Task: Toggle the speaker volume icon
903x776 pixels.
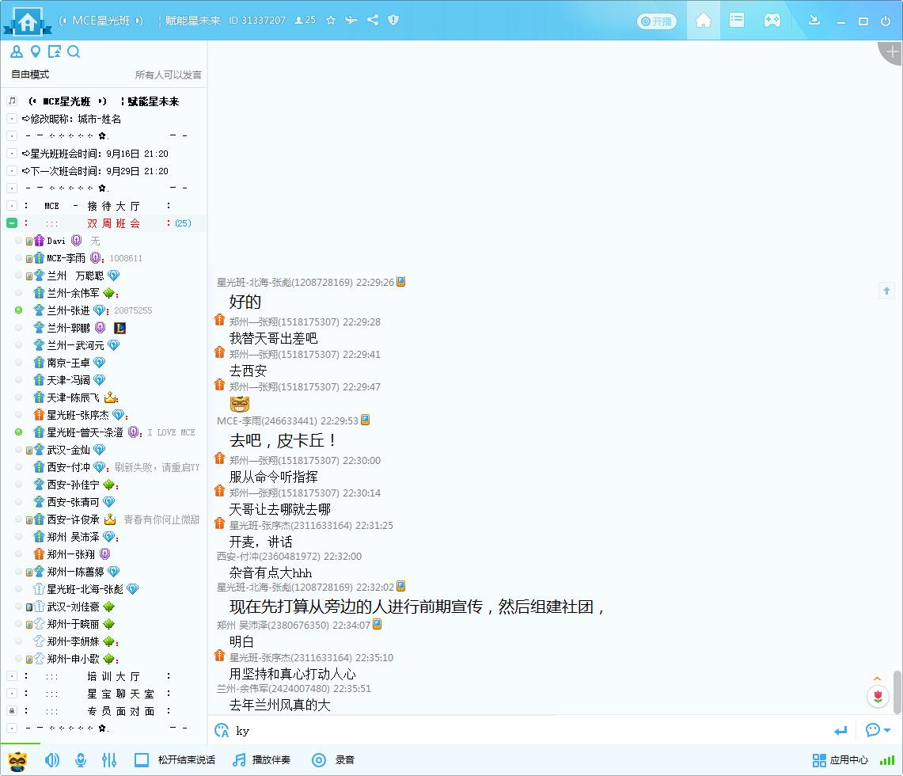Action: [51, 760]
